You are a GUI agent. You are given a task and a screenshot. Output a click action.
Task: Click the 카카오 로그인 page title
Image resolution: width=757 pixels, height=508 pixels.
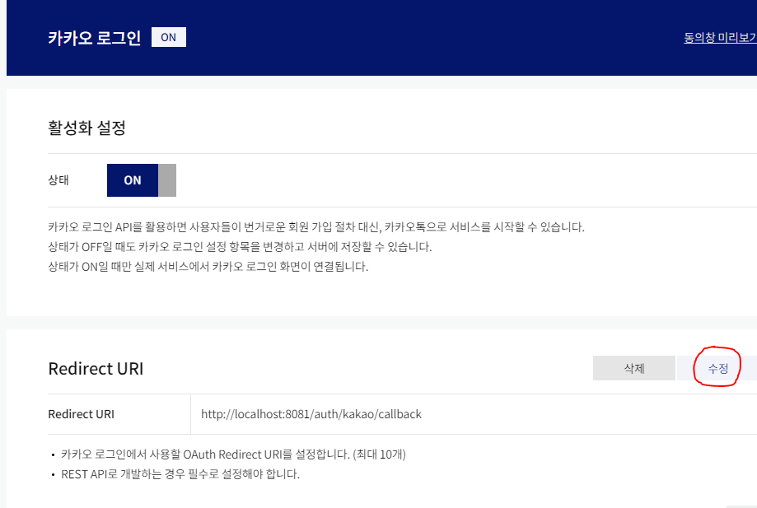coord(94,38)
